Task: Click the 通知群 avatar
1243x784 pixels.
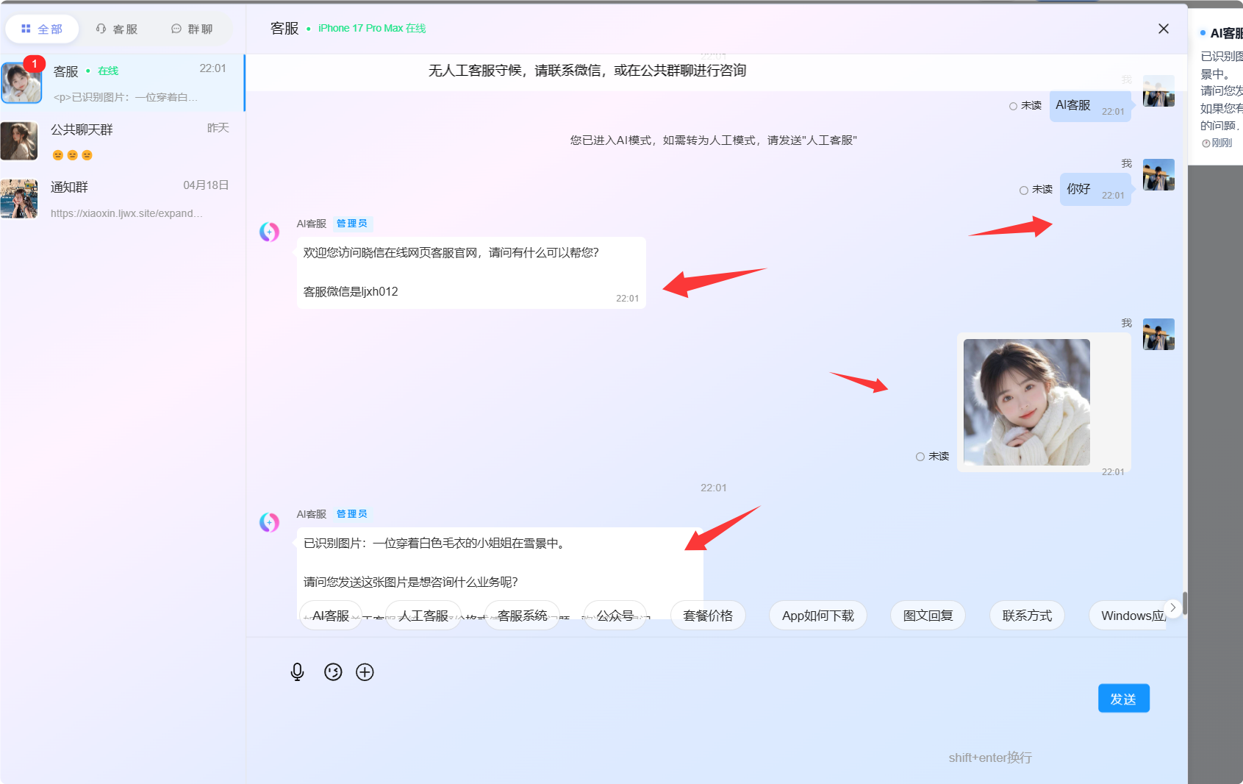Action: (19, 199)
